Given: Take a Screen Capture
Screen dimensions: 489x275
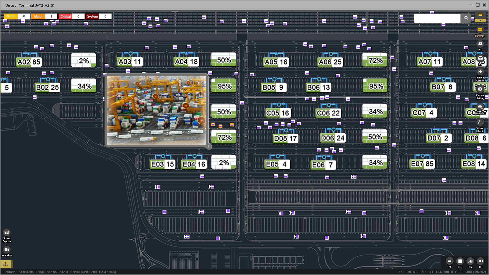Looking at the screenshot, I should click(7, 232).
